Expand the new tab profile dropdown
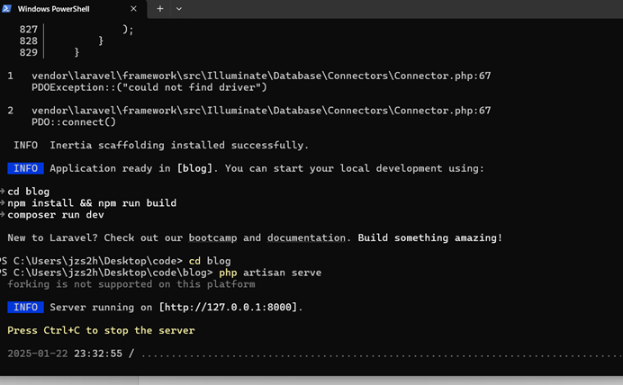This screenshot has width=623, height=385. coord(179,9)
